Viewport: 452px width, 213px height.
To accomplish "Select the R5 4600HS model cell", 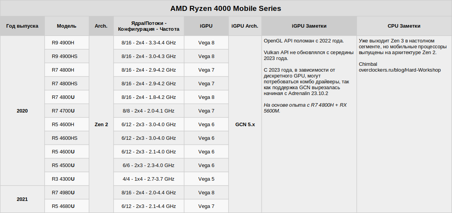I will coord(65,138).
